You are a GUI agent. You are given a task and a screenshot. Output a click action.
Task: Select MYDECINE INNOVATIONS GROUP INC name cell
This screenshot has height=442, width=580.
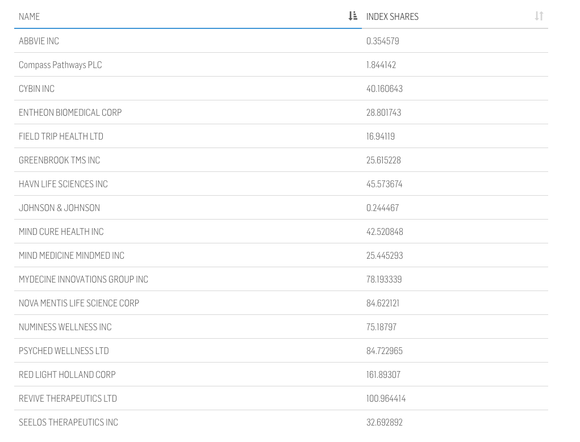tap(84, 279)
